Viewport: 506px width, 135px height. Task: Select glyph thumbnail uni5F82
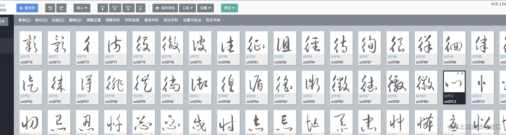285,48
